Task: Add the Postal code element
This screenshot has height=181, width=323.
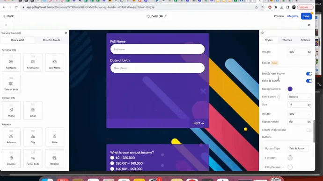Action: pos(33,159)
